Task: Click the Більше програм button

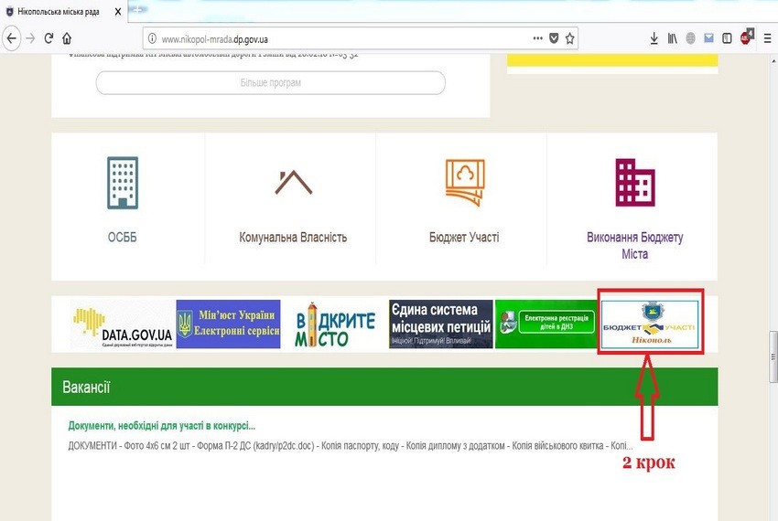Action: tap(270, 83)
